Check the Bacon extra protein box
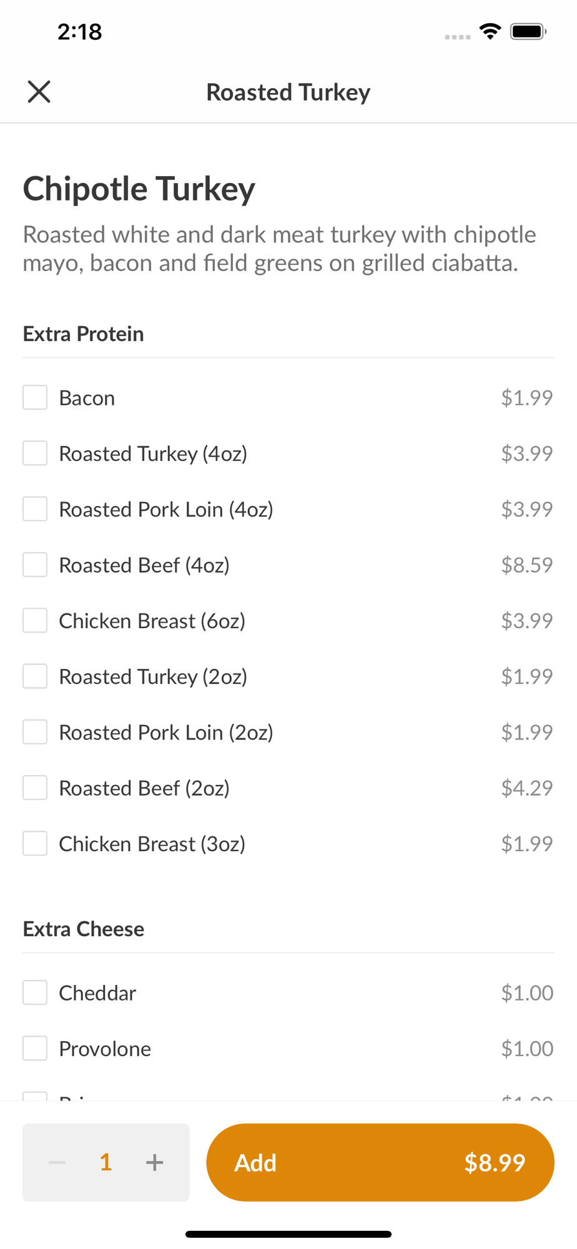Image resolution: width=577 pixels, height=1249 pixels. [35, 398]
